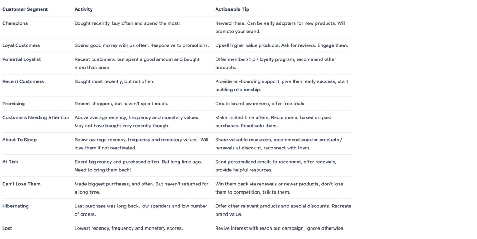
Task: Click the 'Bought most recently, but not often' cell
Action: click(115, 81)
